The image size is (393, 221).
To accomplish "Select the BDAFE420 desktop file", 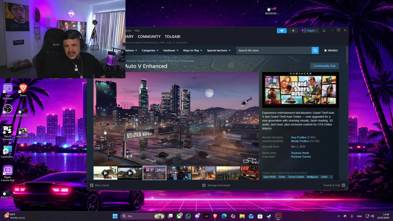I will 272,11.
